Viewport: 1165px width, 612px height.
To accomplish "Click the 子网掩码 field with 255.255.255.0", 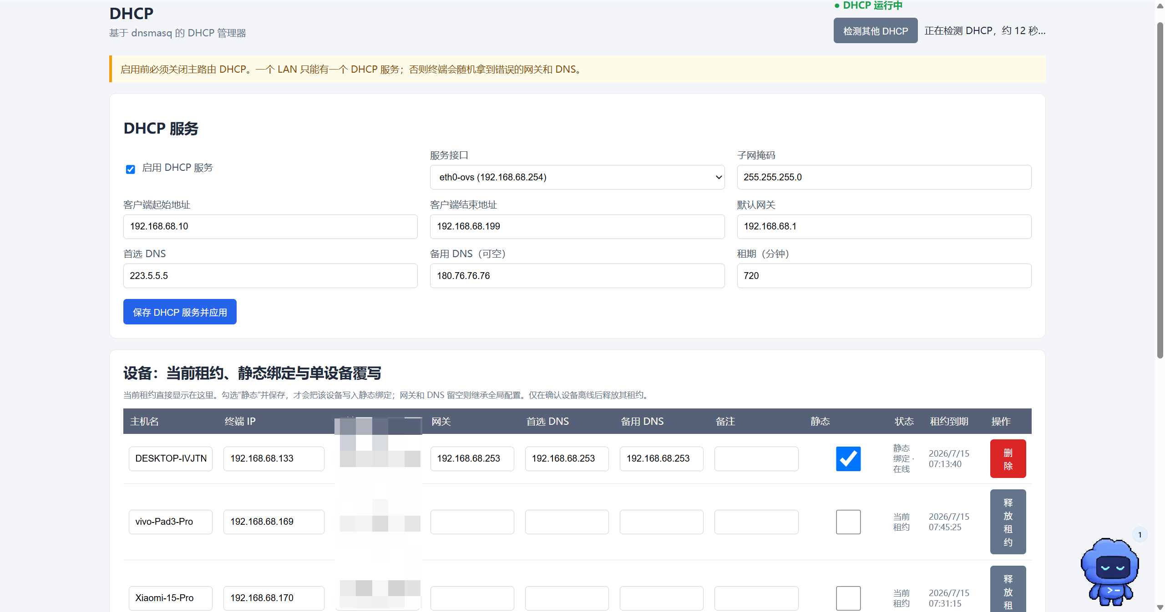I will (x=884, y=177).
